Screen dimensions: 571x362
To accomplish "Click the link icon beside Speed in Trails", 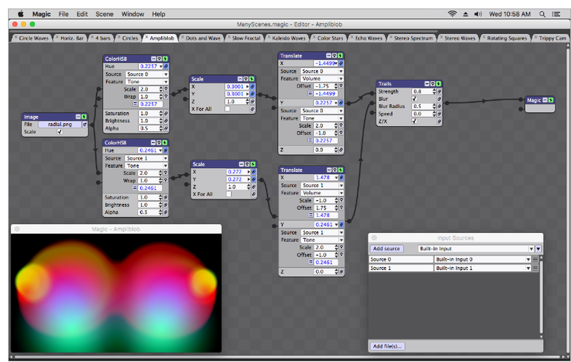I will pyautogui.click(x=439, y=114).
